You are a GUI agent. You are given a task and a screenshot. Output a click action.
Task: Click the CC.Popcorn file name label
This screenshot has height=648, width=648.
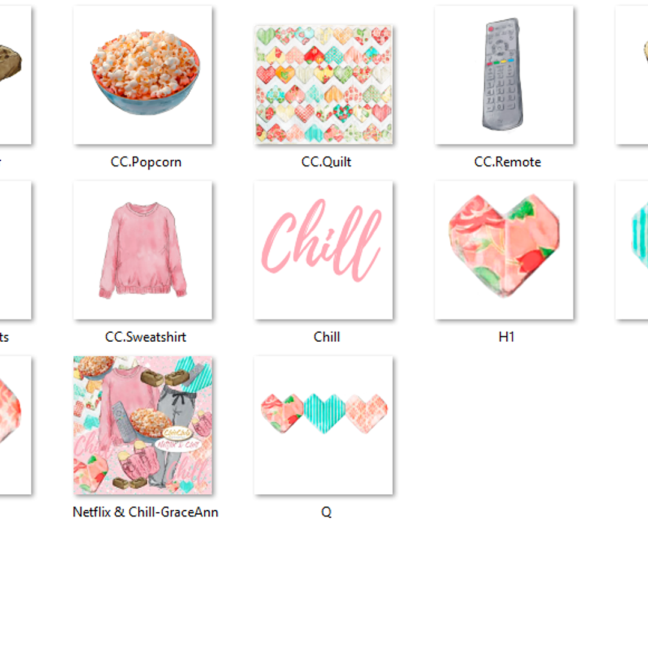click(x=146, y=162)
